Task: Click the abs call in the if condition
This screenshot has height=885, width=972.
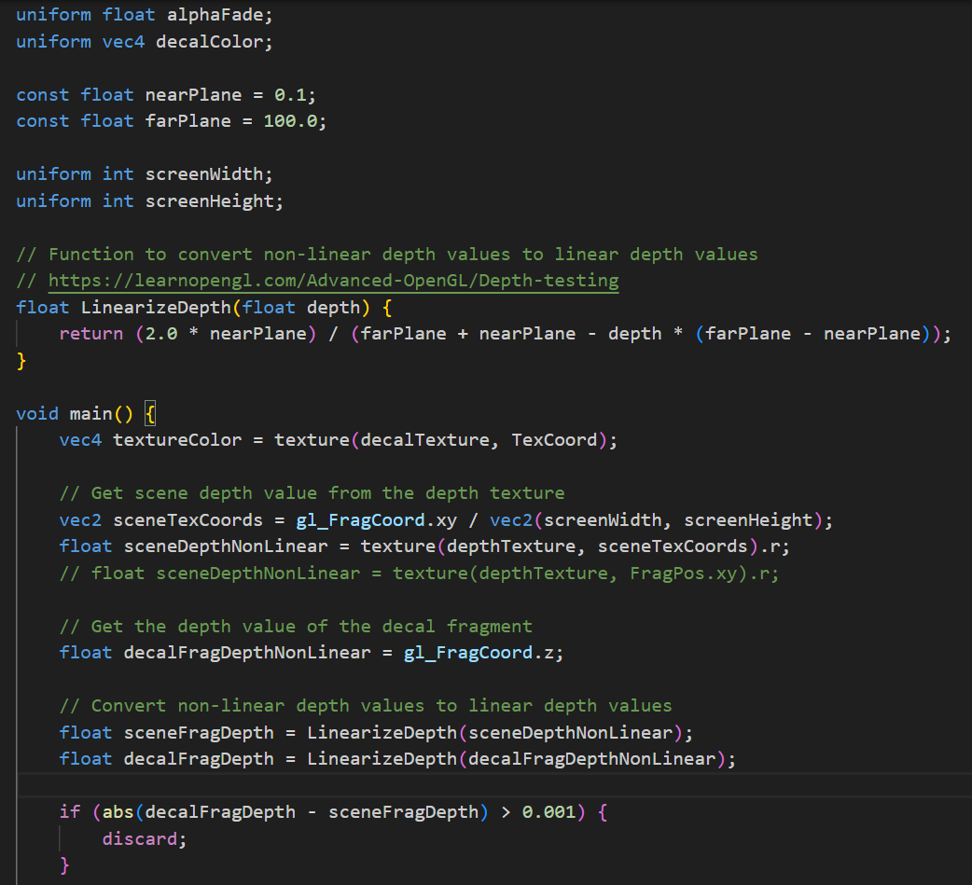Action: (118, 812)
